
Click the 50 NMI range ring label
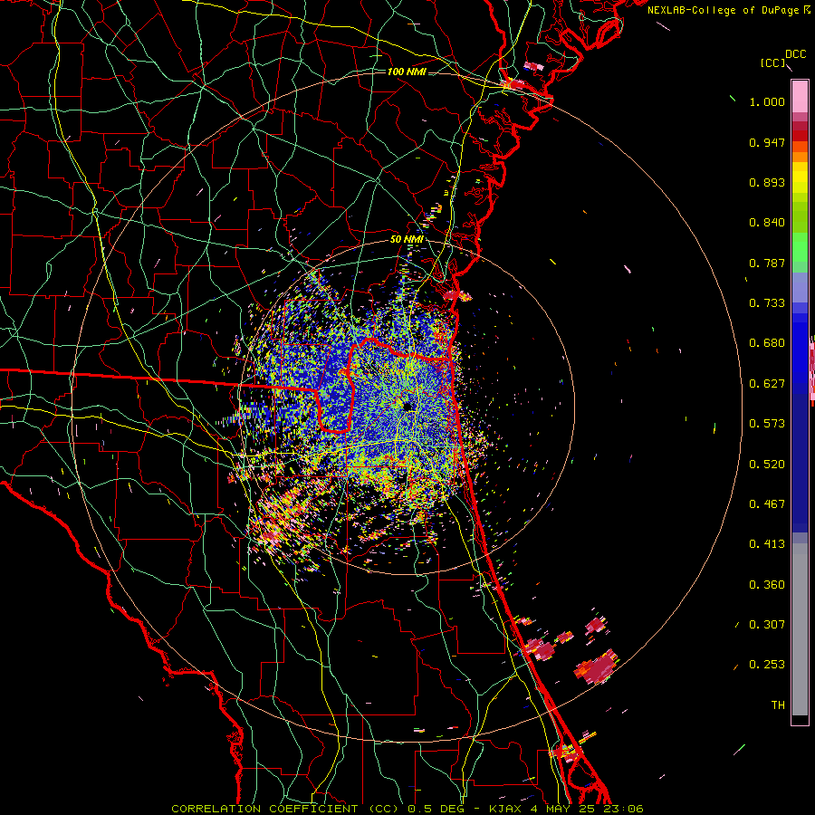tap(407, 239)
